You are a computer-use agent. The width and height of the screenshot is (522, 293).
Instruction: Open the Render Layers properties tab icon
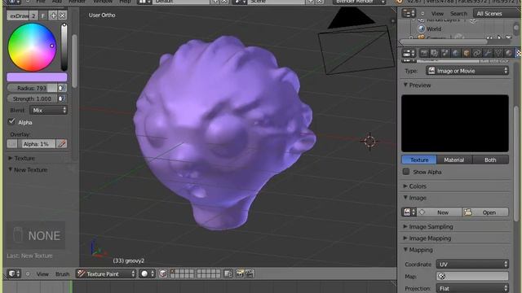(x=435, y=53)
